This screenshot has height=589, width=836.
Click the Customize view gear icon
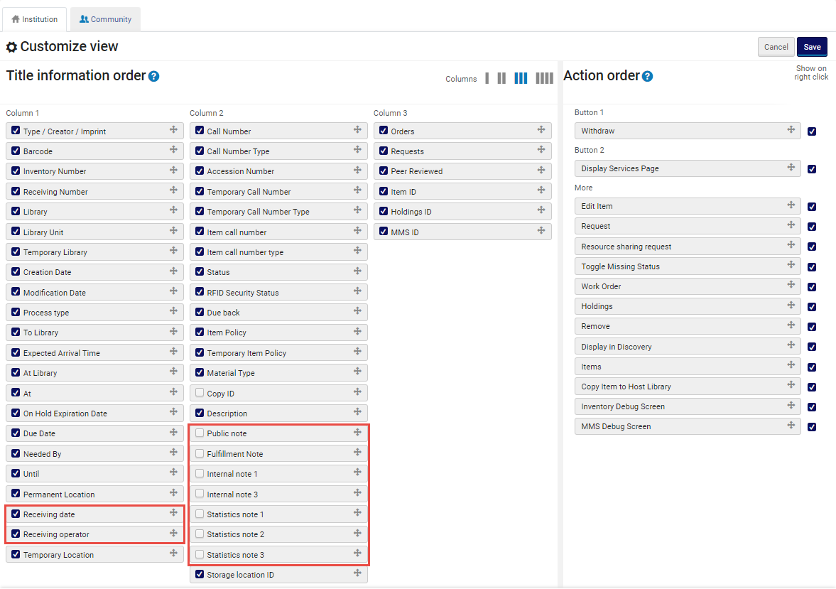pos(12,48)
